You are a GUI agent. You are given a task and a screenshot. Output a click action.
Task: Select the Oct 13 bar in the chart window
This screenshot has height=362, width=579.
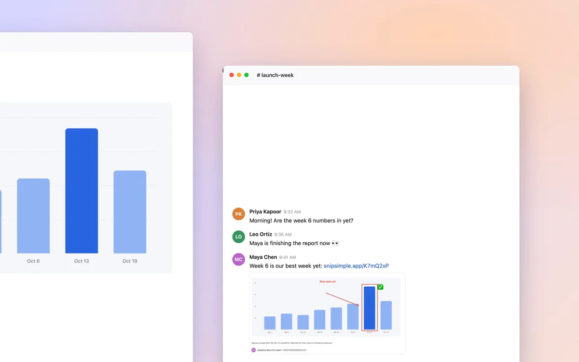[x=82, y=191]
